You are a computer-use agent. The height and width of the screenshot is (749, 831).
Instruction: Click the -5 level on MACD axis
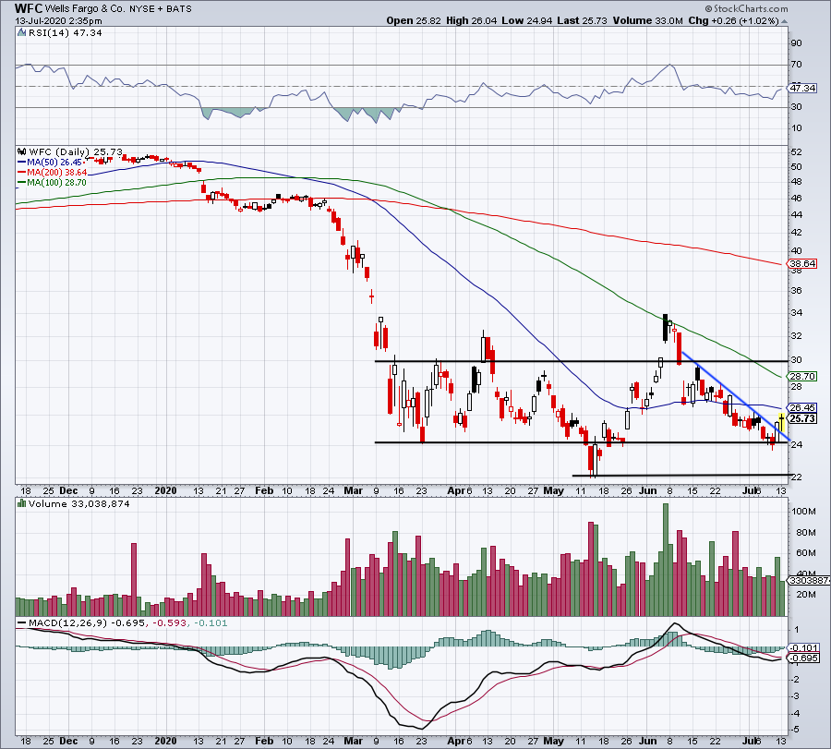(796, 730)
